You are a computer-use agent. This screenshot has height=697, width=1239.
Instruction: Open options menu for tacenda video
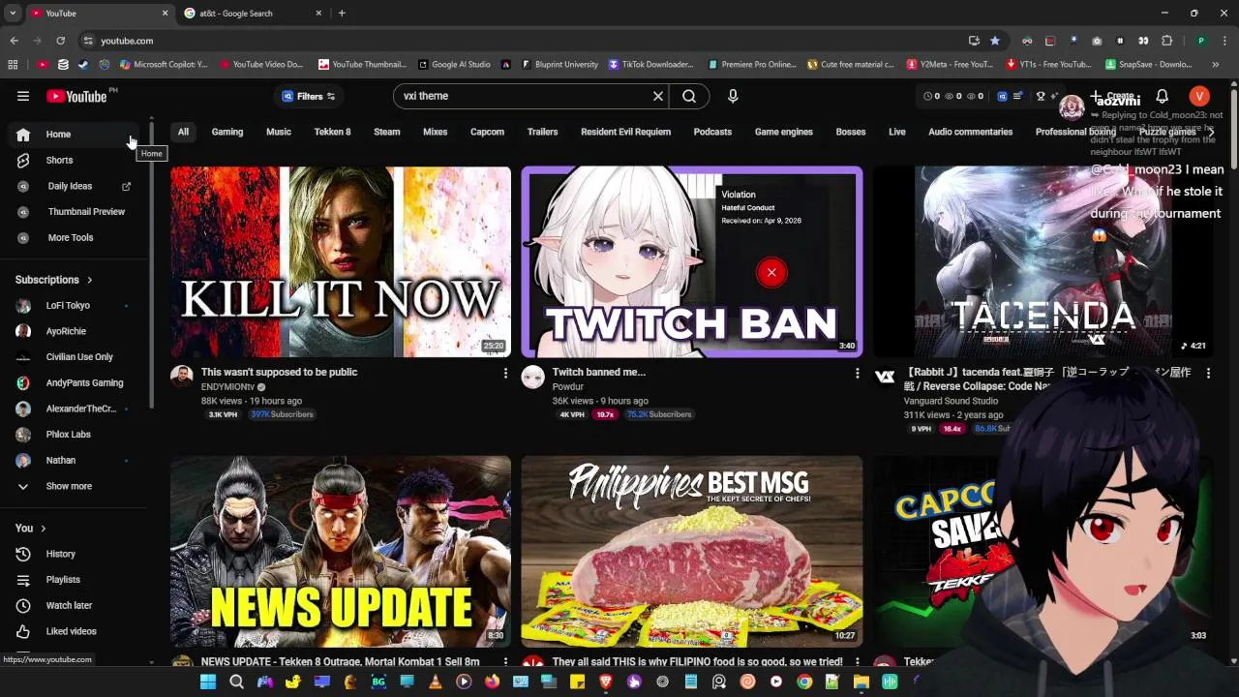click(x=1208, y=373)
